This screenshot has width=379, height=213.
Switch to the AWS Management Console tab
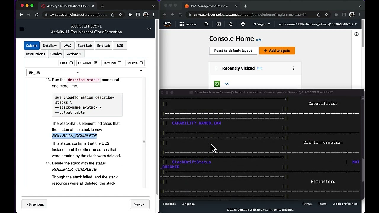[211, 6]
